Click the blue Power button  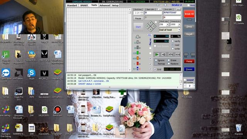189,69
